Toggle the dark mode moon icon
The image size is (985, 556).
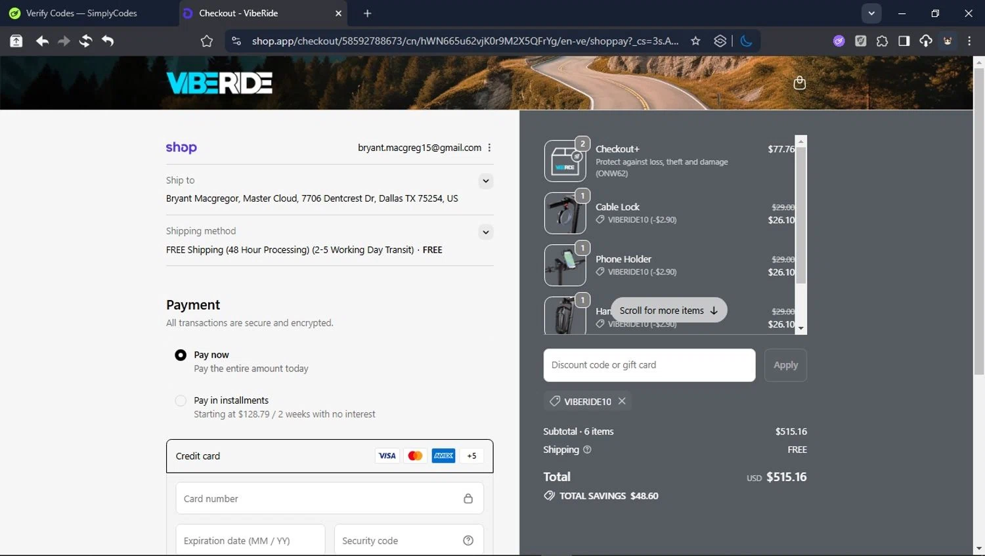click(746, 41)
